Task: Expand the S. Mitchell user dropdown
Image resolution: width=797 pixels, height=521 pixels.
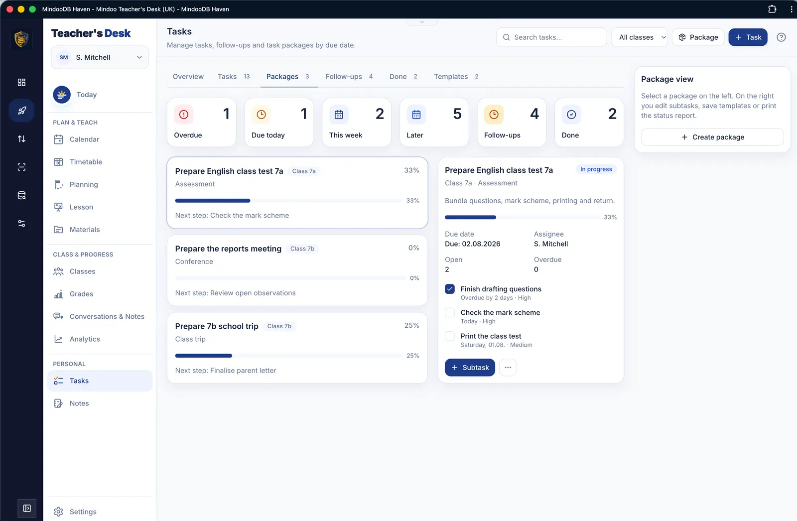Action: [x=100, y=57]
